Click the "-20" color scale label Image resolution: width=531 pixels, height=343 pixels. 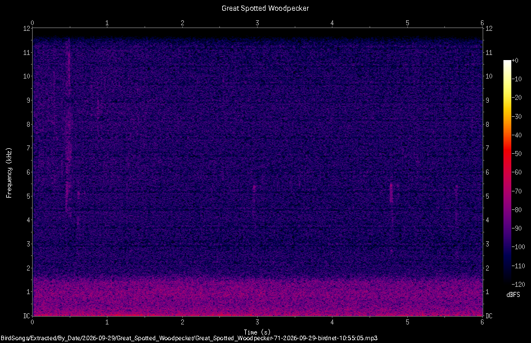(516, 98)
